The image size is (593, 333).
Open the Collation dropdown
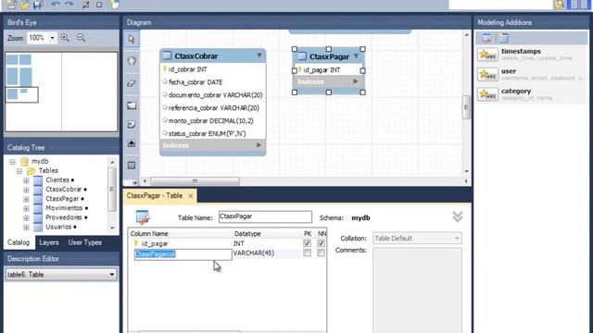coord(457,239)
